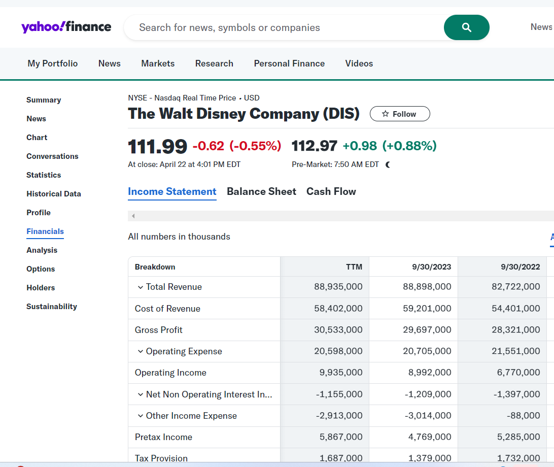This screenshot has height=467, width=554.
Task: Follow The Walt Disney Company stock
Action: click(x=400, y=114)
